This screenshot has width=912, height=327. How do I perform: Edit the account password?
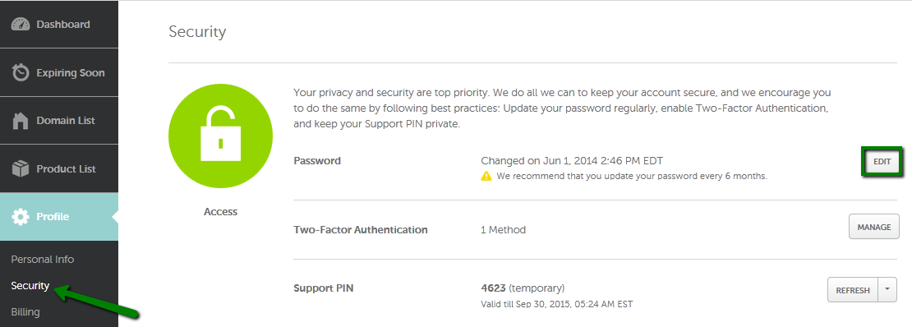point(882,162)
